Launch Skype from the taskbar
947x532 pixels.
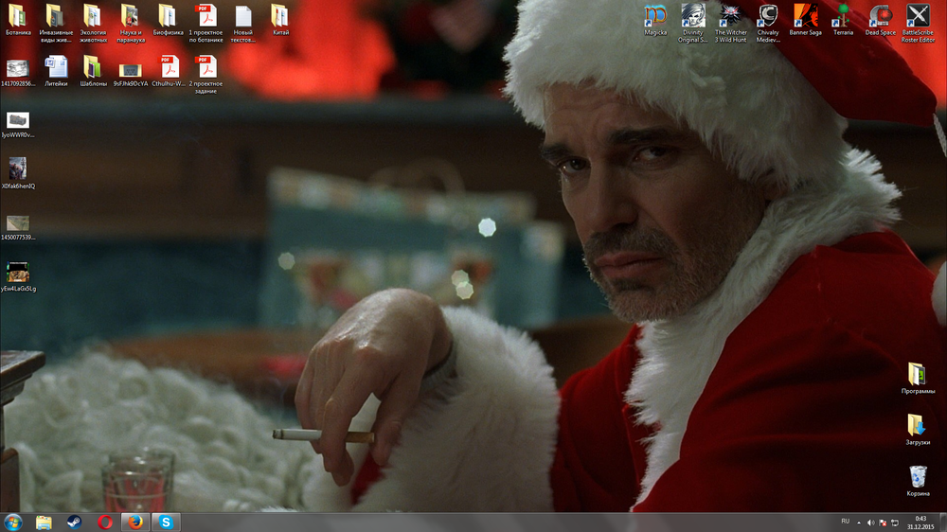(x=166, y=522)
